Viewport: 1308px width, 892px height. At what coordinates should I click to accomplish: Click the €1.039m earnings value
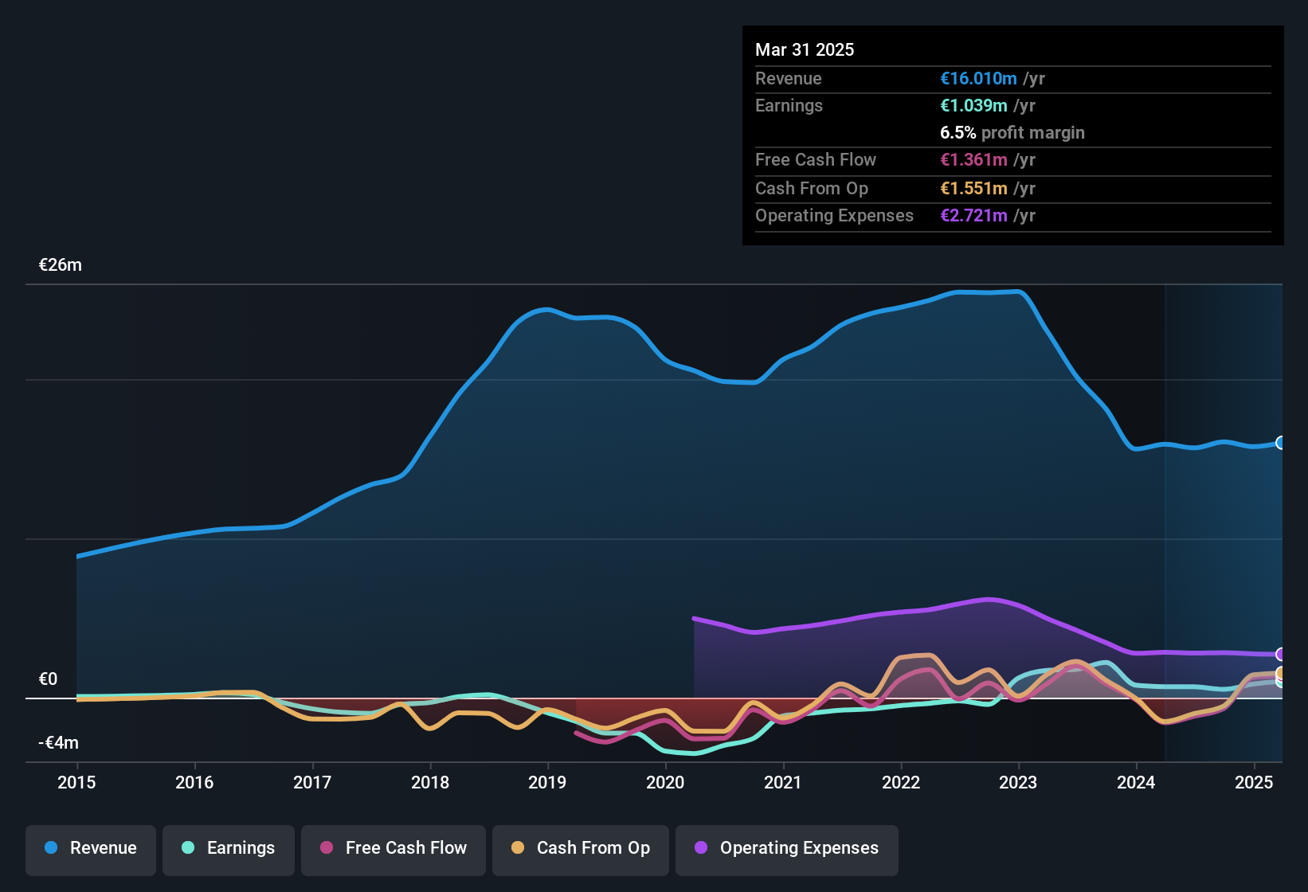click(x=973, y=105)
